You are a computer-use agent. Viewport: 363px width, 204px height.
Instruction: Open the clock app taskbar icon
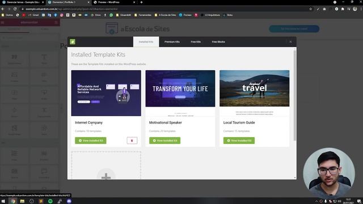[x=32, y=201]
